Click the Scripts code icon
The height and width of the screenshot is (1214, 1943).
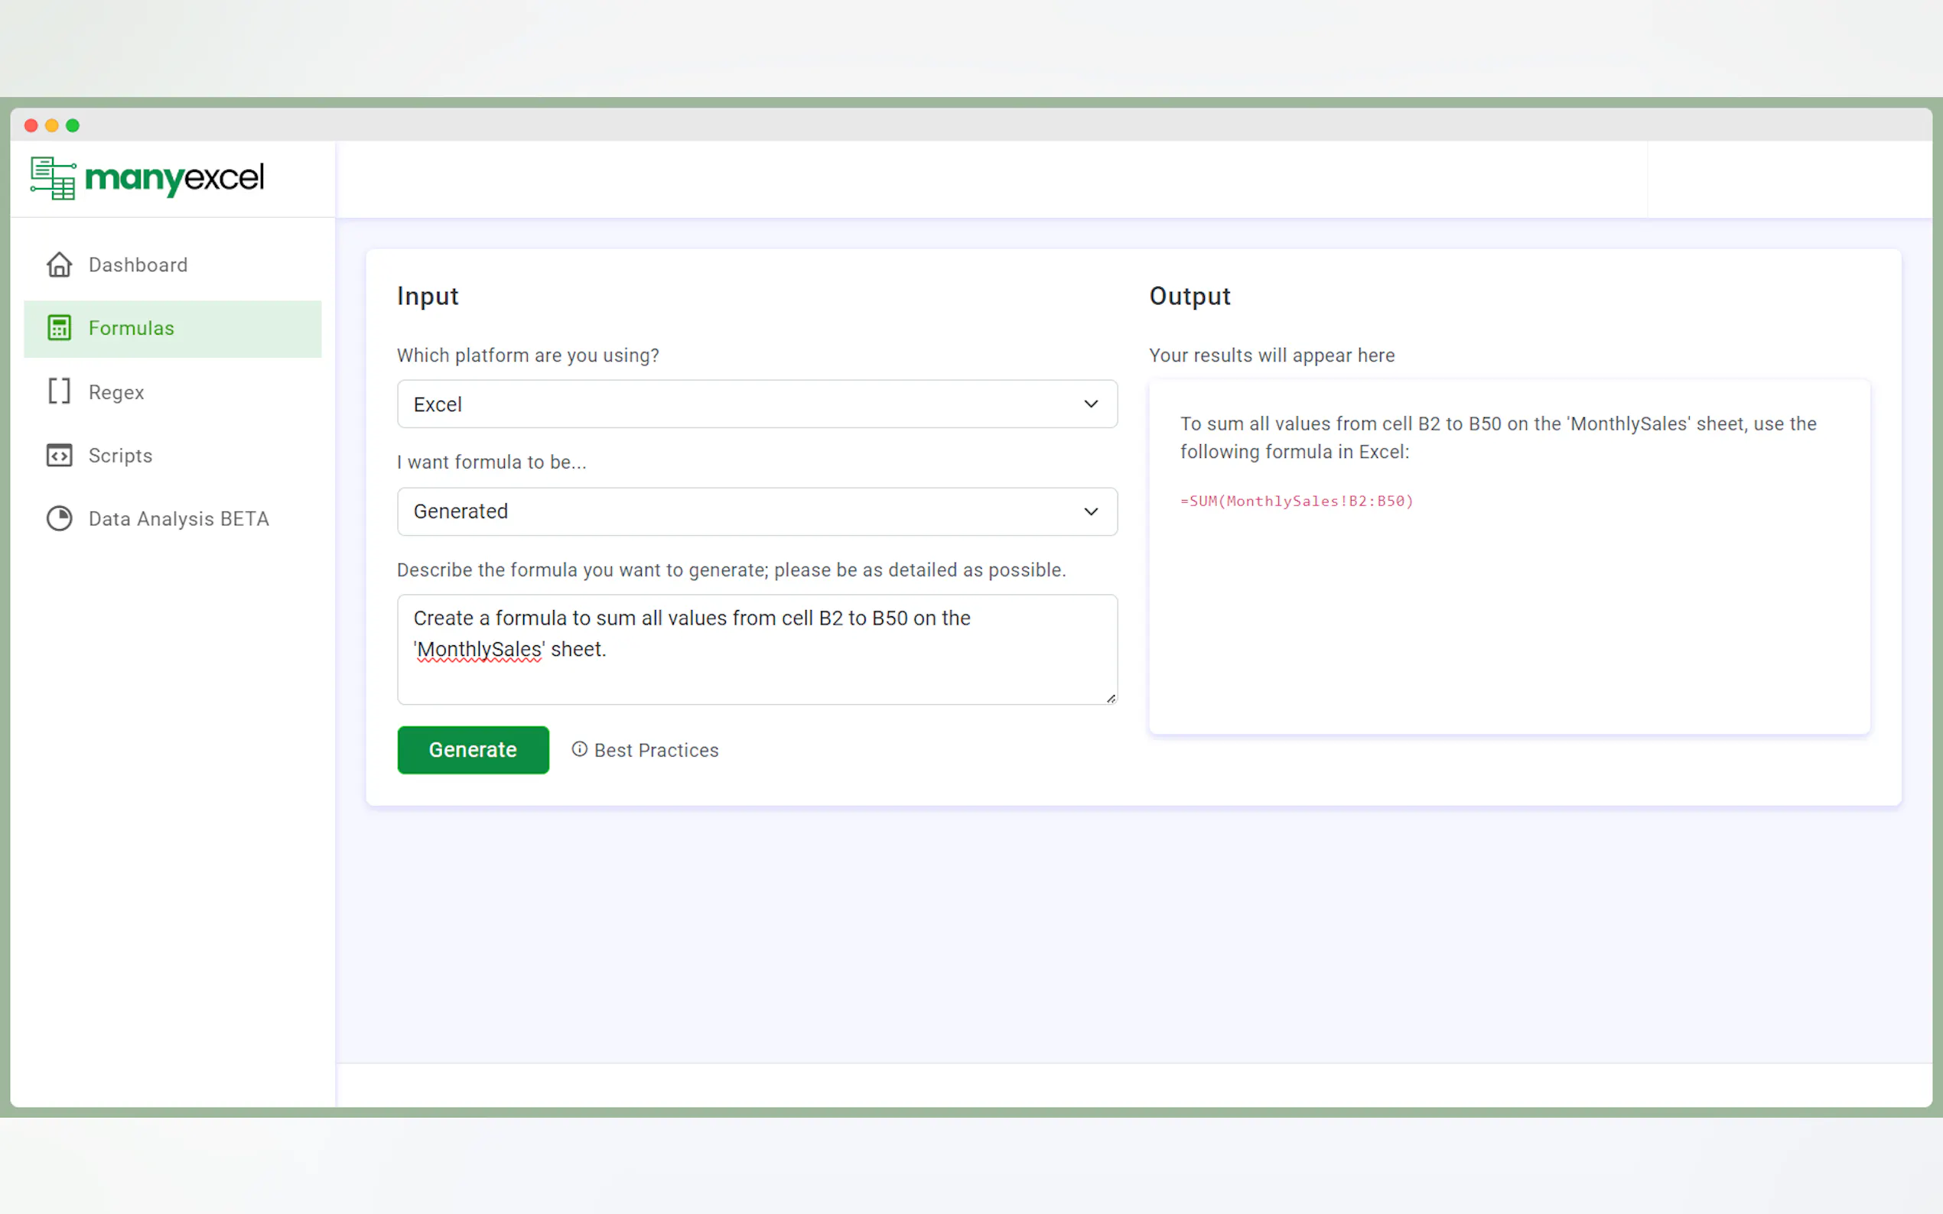(x=59, y=456)
